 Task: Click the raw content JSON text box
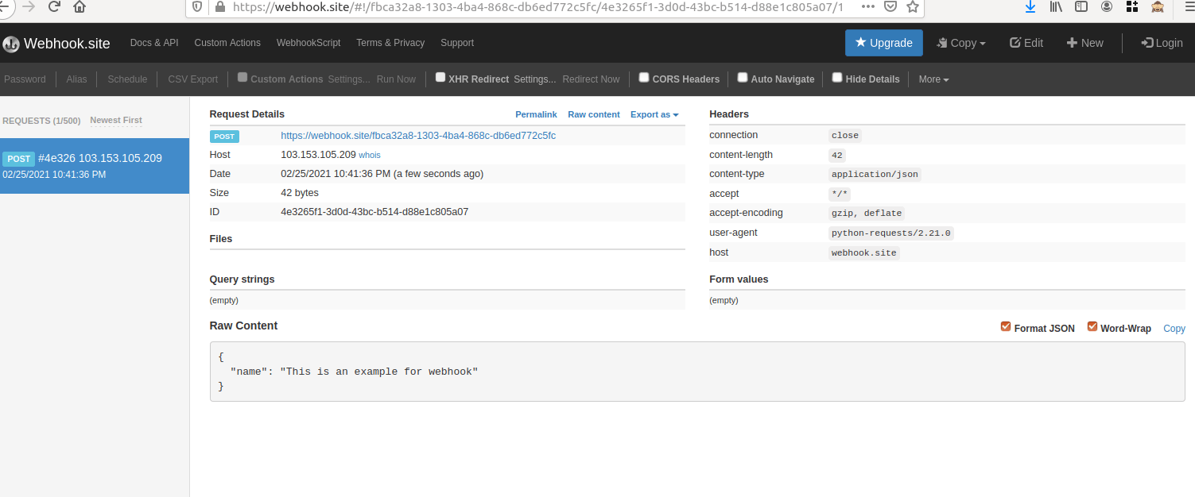(697, 372)
